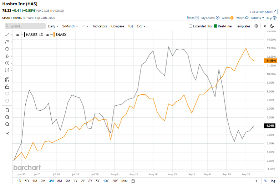279x186 pixels.
Task: Click the 11.55% orange price label
Action: (271, 61)
